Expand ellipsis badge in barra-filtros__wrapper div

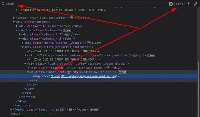(89, 43)
